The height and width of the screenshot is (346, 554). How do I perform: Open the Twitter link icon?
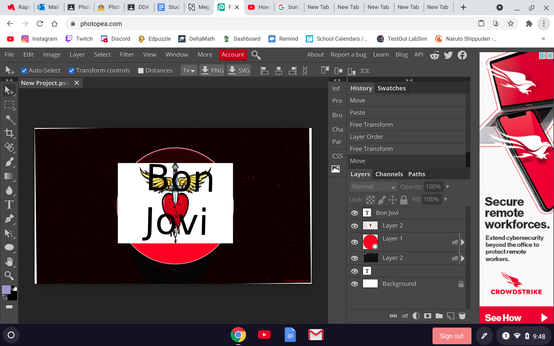[448, 55]
